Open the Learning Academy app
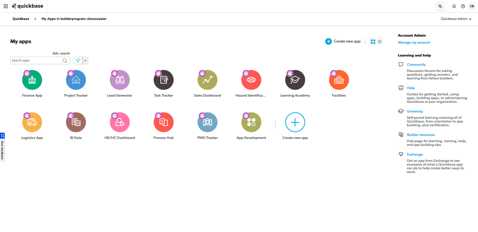The width and height of the screenshot is (478, 232). (295, 79)
